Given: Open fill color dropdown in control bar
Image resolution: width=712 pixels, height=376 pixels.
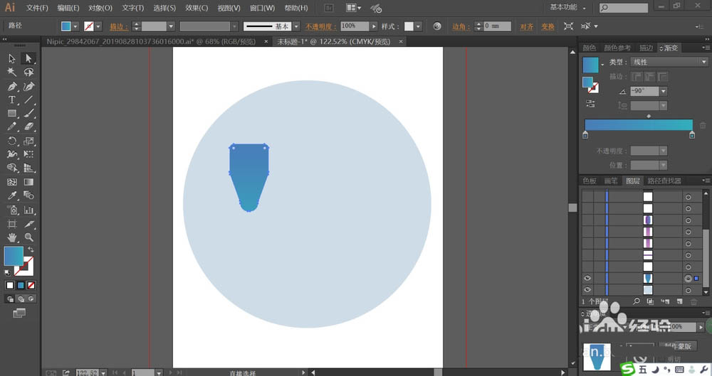Looking at the screenshot, I should coord(75,26).
